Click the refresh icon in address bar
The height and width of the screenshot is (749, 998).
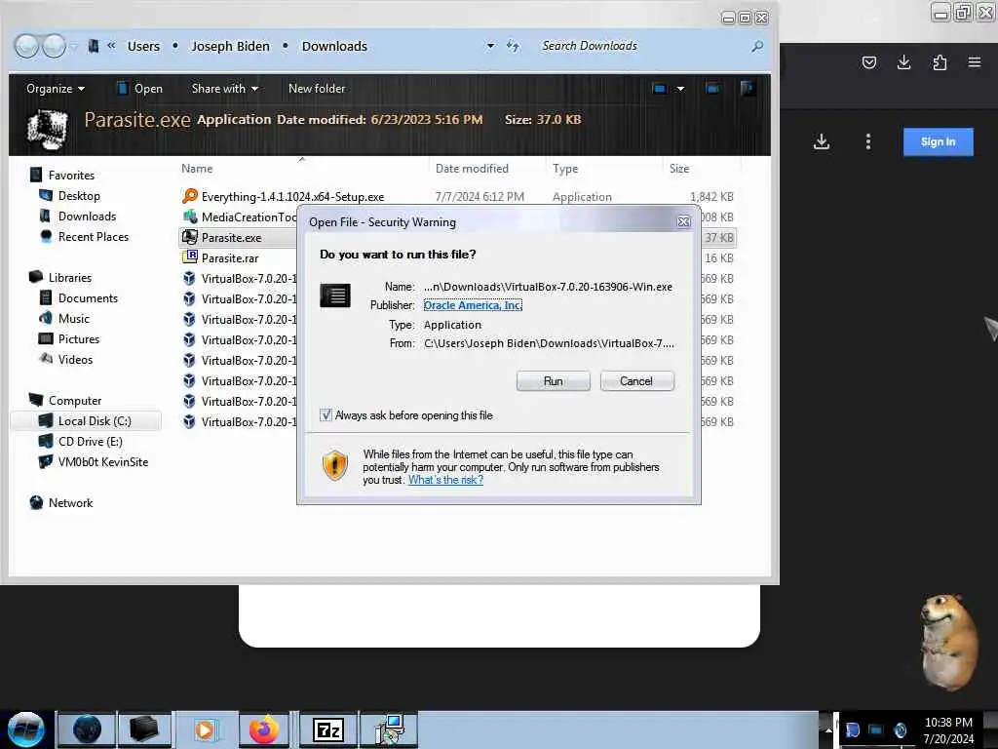pos(513,46)
